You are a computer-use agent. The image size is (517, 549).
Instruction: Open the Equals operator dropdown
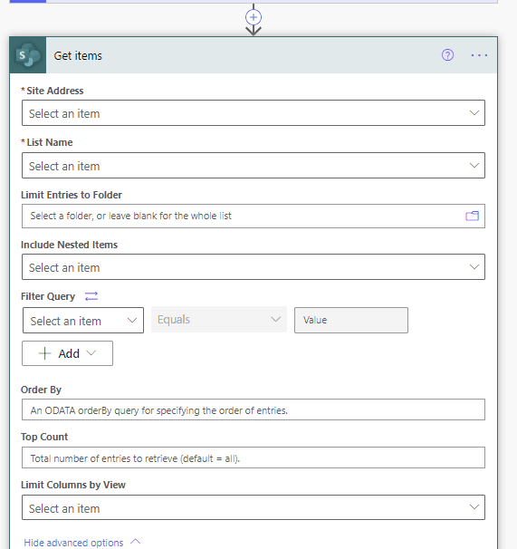(x=219, y=319)
